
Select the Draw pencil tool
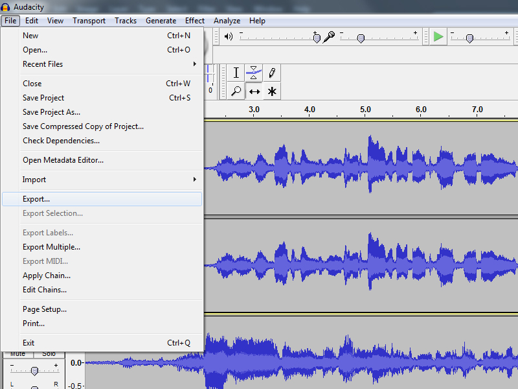click(272, 73)
